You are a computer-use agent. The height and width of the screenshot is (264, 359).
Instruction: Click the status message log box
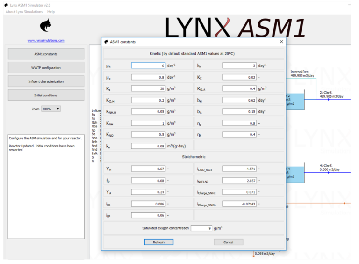pos(46,187)
